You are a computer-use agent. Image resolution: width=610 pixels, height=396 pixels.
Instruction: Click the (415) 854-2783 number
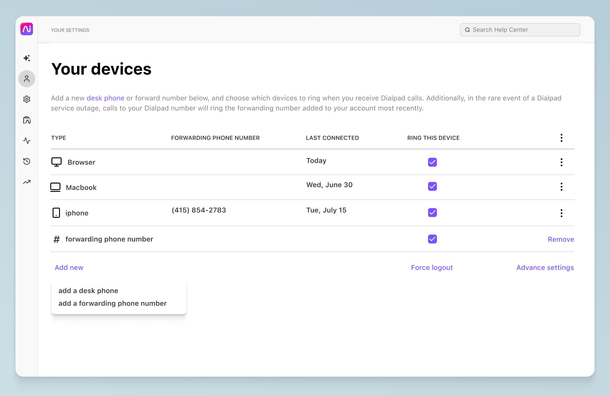coord(199,210)
